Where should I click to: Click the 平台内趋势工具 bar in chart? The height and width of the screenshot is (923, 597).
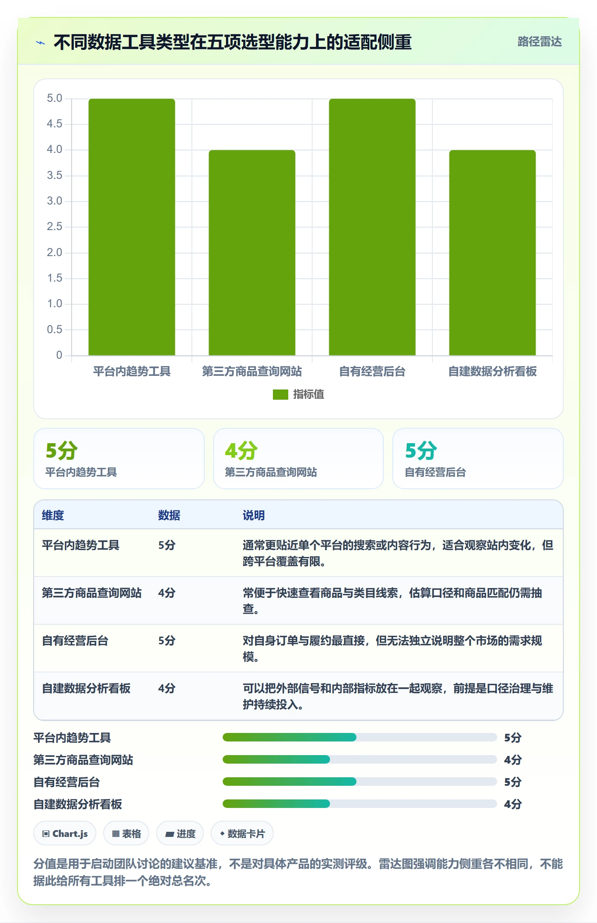click(x=132, y=227)
